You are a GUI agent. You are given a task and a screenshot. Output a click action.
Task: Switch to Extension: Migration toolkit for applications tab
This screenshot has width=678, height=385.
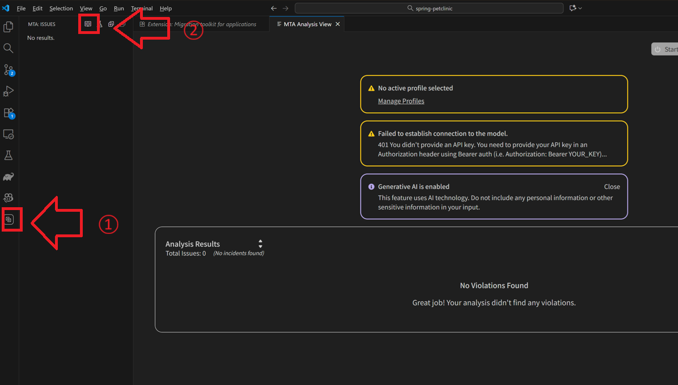[200, 24]
